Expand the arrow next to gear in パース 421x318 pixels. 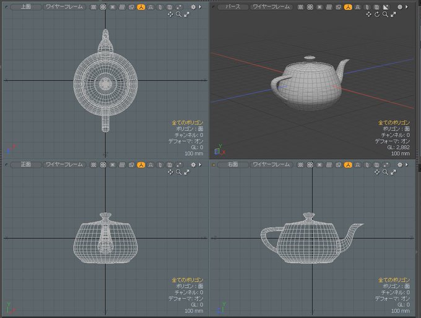(407, 7)
